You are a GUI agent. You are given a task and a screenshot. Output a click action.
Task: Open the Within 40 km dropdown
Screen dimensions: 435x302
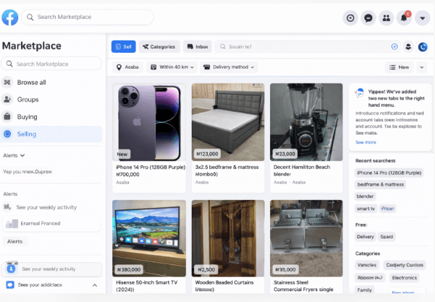point(172,67)
